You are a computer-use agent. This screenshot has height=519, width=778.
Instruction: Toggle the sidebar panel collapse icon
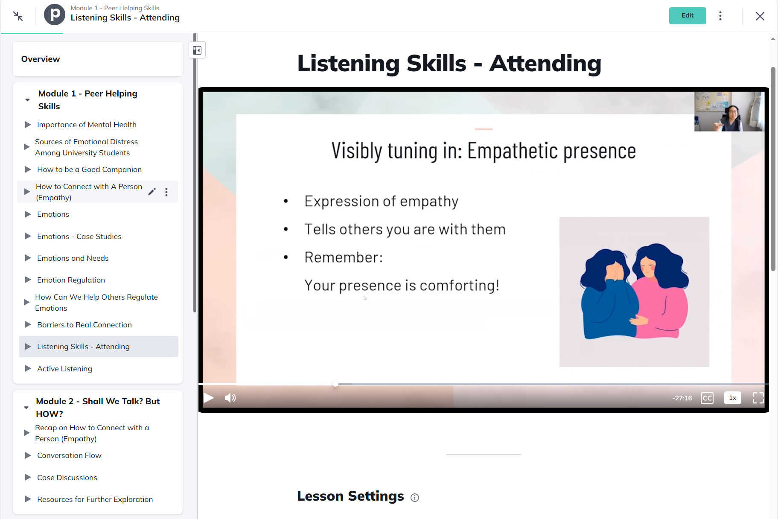click(x=197, y=50)
